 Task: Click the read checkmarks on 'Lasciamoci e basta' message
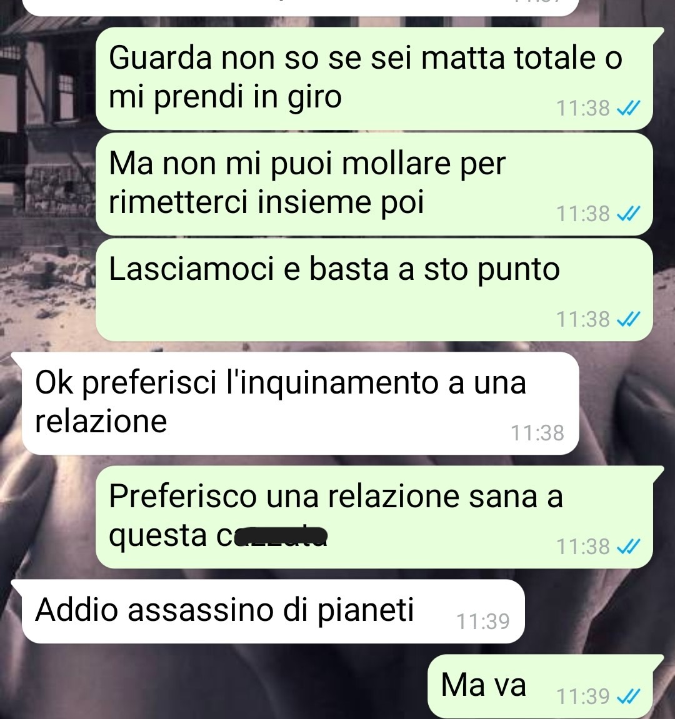coord(628,319)
